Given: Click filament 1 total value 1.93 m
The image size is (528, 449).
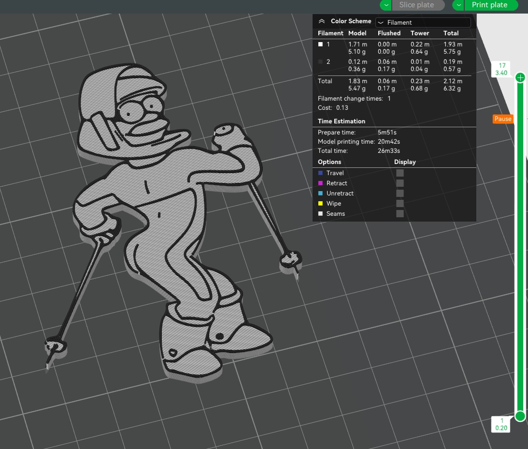Looking at the screenshot, I should [453, 44].
